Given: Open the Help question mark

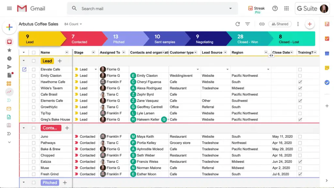Looking at the screenshot, I should click(x=275, y=8).
